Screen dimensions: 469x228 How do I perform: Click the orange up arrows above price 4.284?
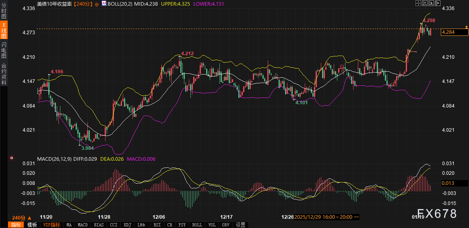467,27
